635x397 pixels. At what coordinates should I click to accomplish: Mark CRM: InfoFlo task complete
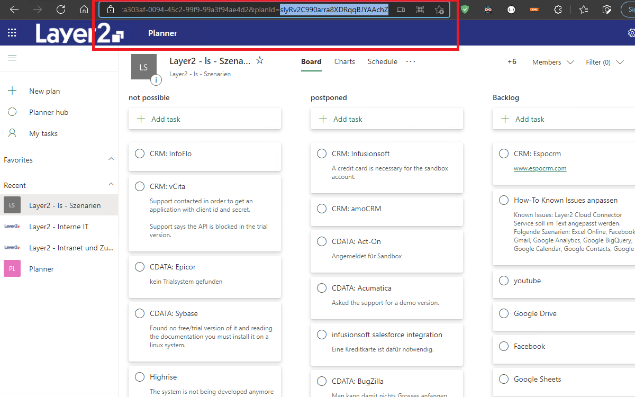tap(140, 154)
